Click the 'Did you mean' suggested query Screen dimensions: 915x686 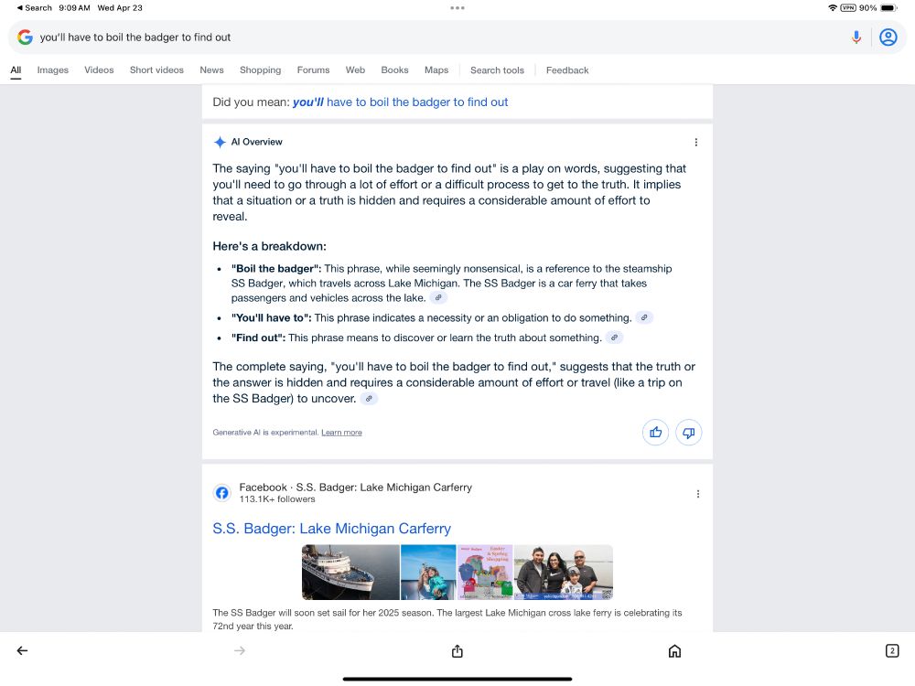coord(400,102)
